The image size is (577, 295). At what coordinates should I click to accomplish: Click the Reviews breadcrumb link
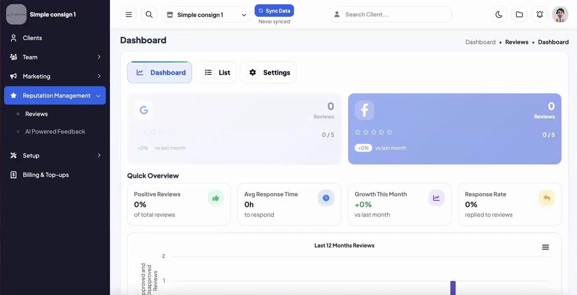click(x=517, y=42)
